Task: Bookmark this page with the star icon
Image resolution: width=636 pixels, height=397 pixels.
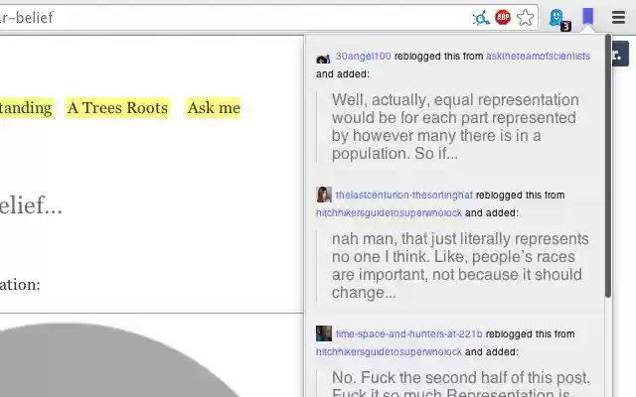Action: coord(526,18)
